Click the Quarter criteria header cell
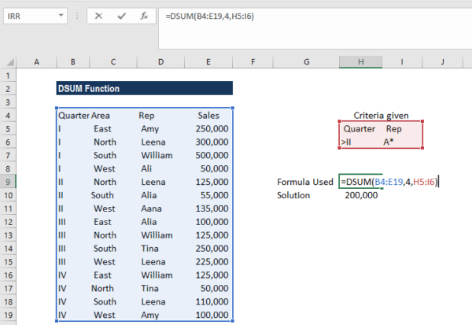The height and width of the screenshot is (325, 472). pyautogui.click(x=360, y=129)
